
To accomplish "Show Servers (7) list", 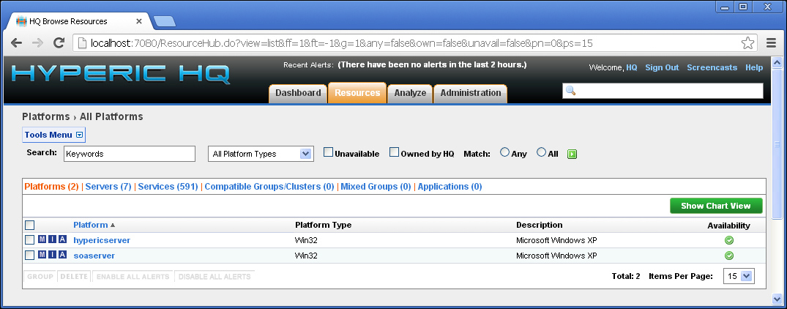I will pyautogui.click(x=108, y=187).
